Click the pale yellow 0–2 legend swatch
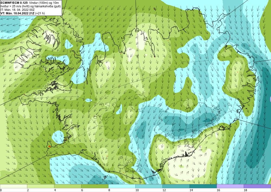Screen dimensions: 271x192 click(x=14, y=186)
